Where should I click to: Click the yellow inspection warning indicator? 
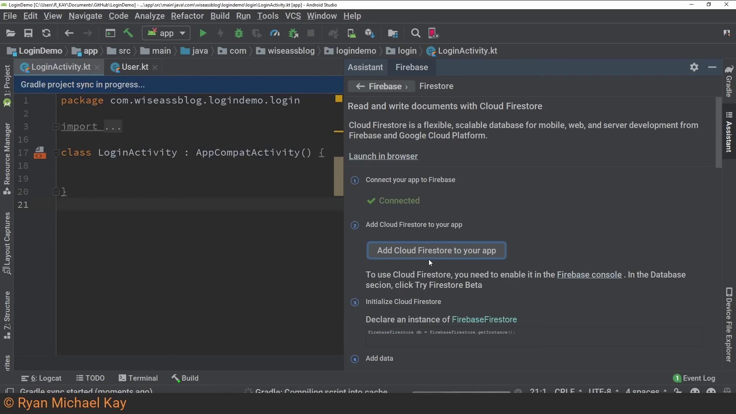339,99
